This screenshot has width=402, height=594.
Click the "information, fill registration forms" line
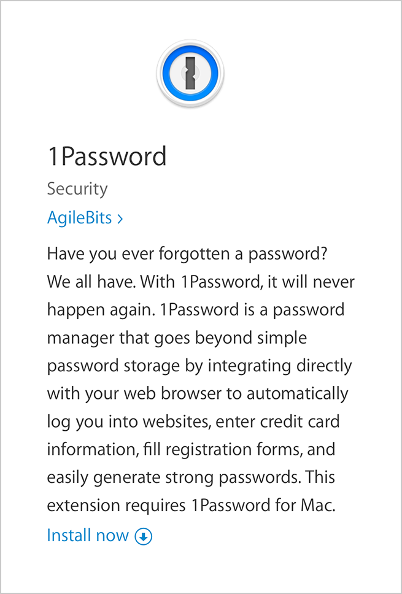[191, 450]
